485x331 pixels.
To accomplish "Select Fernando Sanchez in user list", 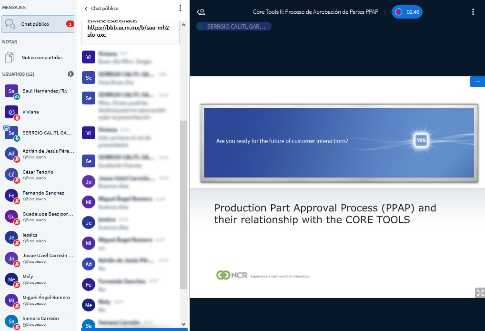I will point(39,196).
